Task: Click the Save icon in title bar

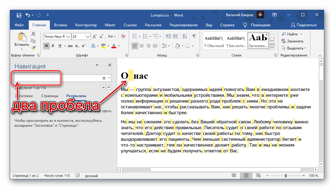Action: pyautogui.click(x=19, y=15)
